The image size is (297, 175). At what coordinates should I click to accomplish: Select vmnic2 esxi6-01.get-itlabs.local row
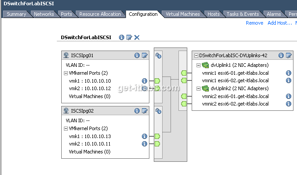pyautogui.click(x=235, y=96)
